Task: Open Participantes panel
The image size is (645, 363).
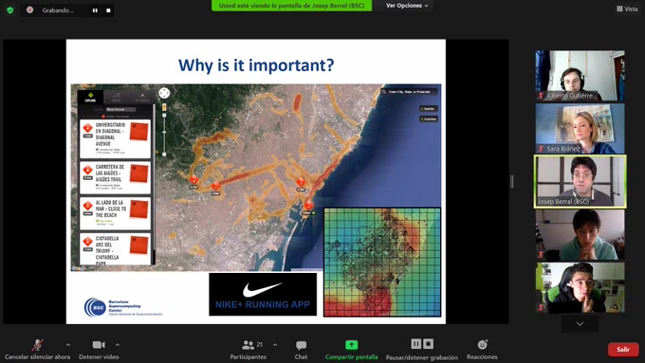Action: (249, 350)
